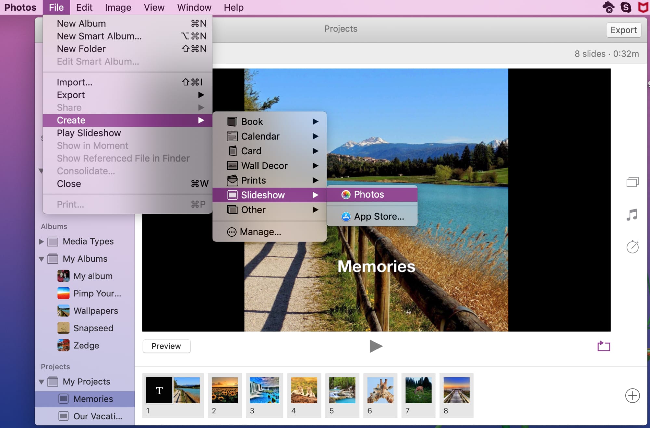Choose Import... from File menu
Viewport: 650px width, 428px height.
128,82
